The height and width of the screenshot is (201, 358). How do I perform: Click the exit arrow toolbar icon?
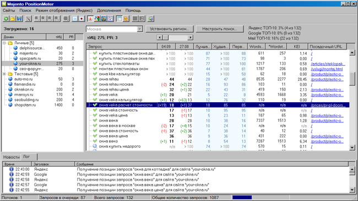click(x=150, y=19)
